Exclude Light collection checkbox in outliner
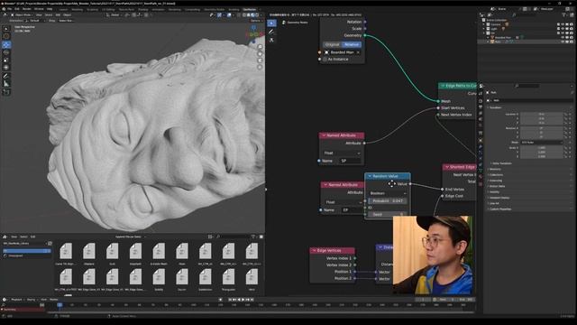577x325 pixels. (558, 29)
